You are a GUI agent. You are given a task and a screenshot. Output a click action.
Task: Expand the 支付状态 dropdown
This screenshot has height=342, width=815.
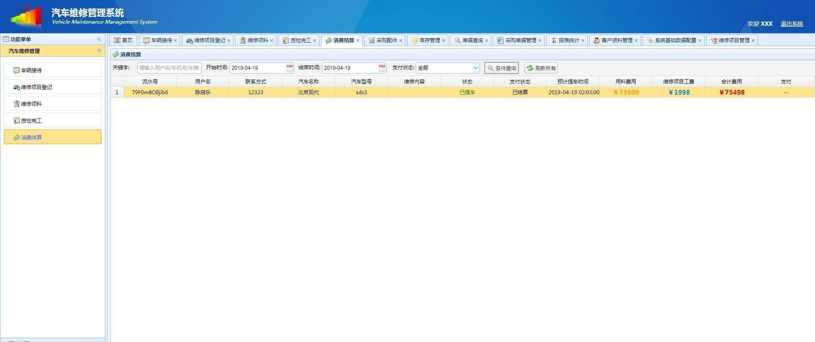coord(475,68)
